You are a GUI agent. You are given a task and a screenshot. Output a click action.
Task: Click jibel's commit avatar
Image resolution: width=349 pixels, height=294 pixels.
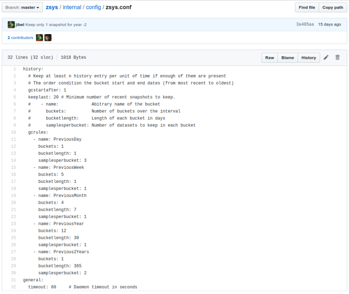[11, 24]
